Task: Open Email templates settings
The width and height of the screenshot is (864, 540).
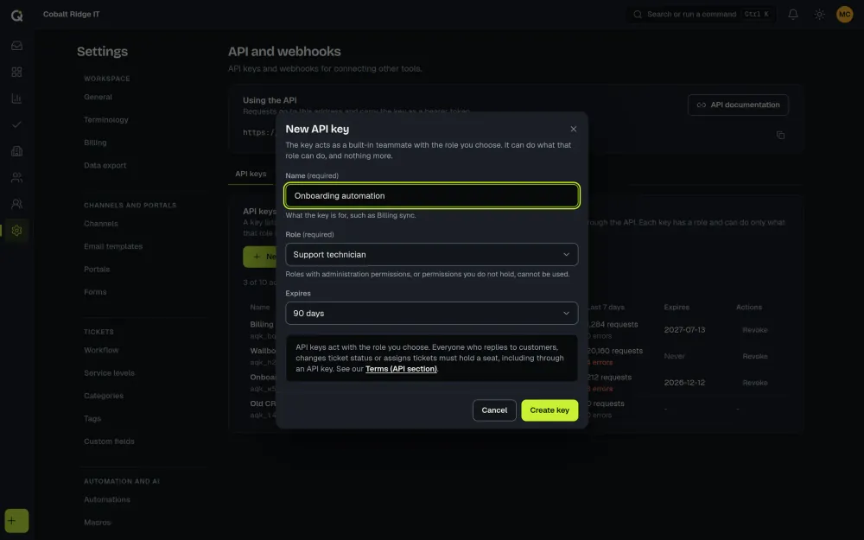Action: pos(113,246)
